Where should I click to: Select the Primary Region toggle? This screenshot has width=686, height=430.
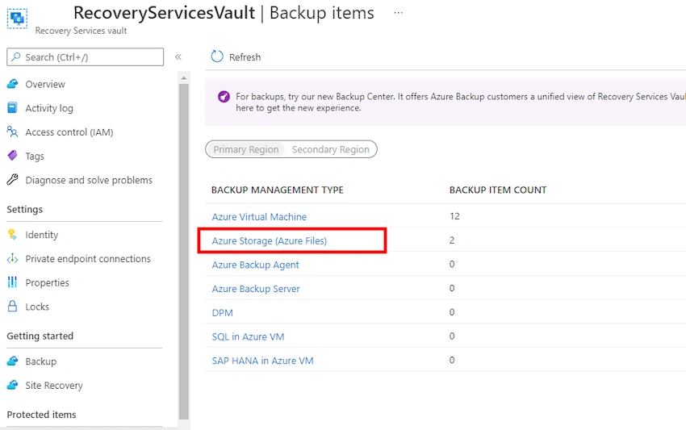tap(246, 149)
